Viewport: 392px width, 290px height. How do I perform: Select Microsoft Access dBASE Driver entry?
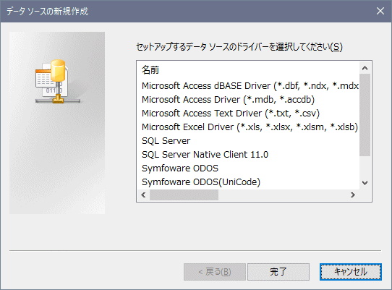coord(250,86)
